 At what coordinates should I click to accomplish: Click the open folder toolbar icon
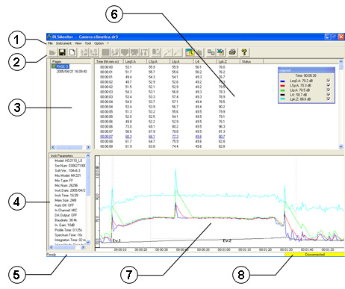[52, 52]
